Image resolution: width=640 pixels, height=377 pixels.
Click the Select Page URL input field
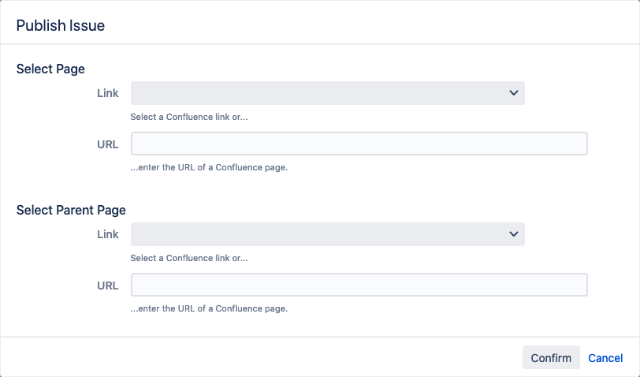pos(359,144)
